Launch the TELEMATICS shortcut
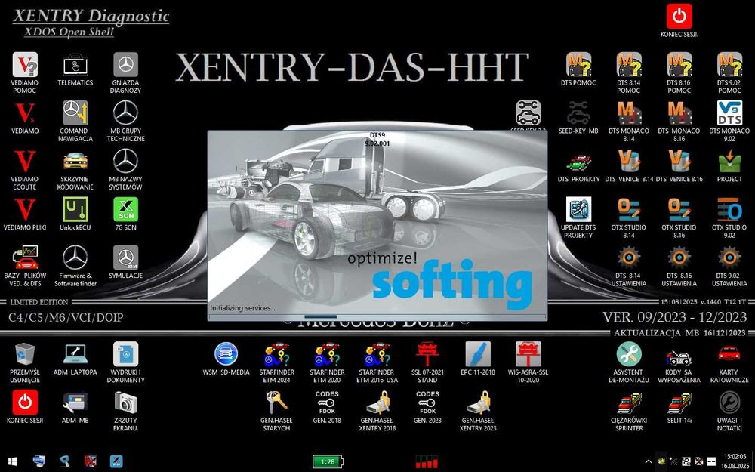Screen dimensions: 755x472 click(75, 64)
